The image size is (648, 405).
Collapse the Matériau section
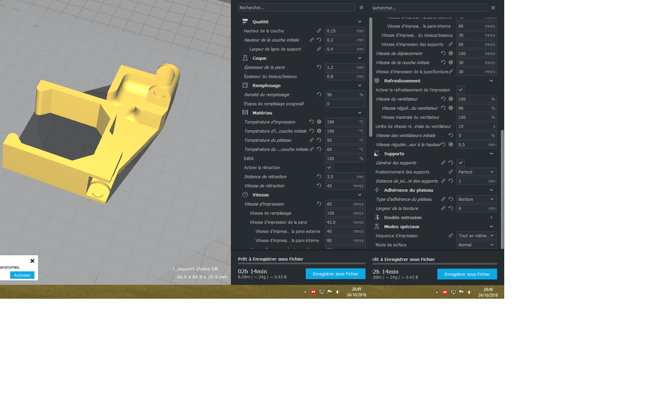[x=360, y=113]
